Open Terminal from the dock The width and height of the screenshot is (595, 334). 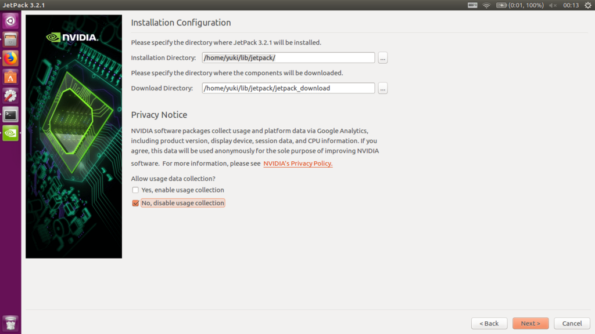pyautogui.click(x=10, y=114)
